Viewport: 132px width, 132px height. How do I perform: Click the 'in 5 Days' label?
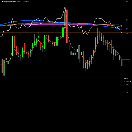[x=127, y=85]
